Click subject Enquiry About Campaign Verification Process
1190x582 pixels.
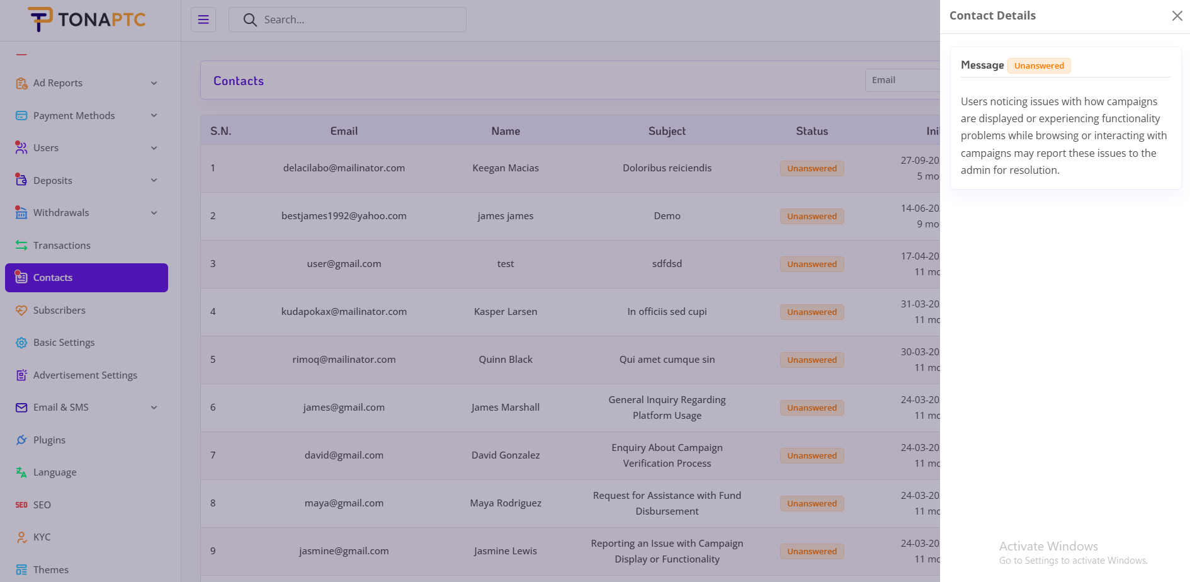click(x=667, y=455)
